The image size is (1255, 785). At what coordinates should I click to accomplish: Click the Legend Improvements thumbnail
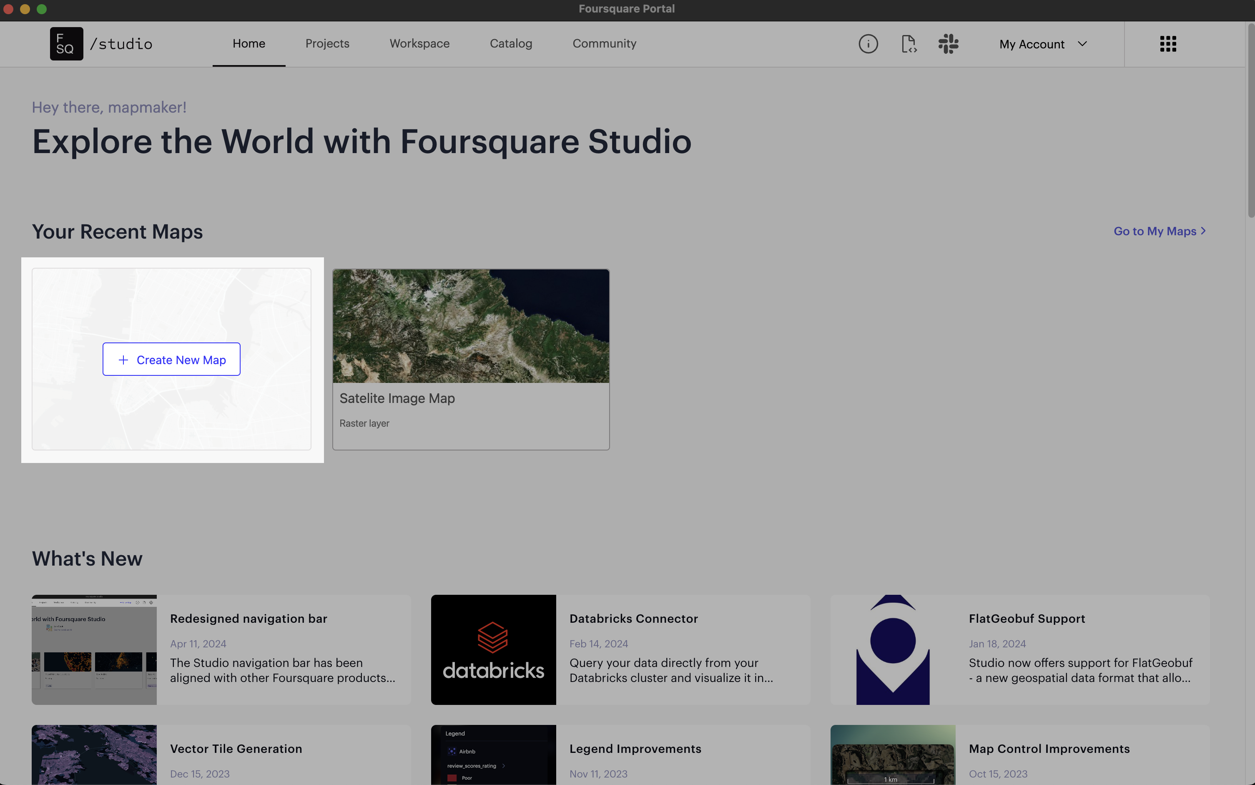click(x=493, y=755)
